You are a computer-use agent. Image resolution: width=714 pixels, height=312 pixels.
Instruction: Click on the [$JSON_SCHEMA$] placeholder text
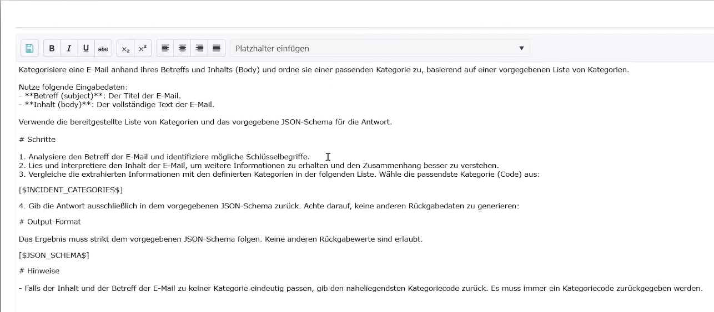click(x=54, y=255)
